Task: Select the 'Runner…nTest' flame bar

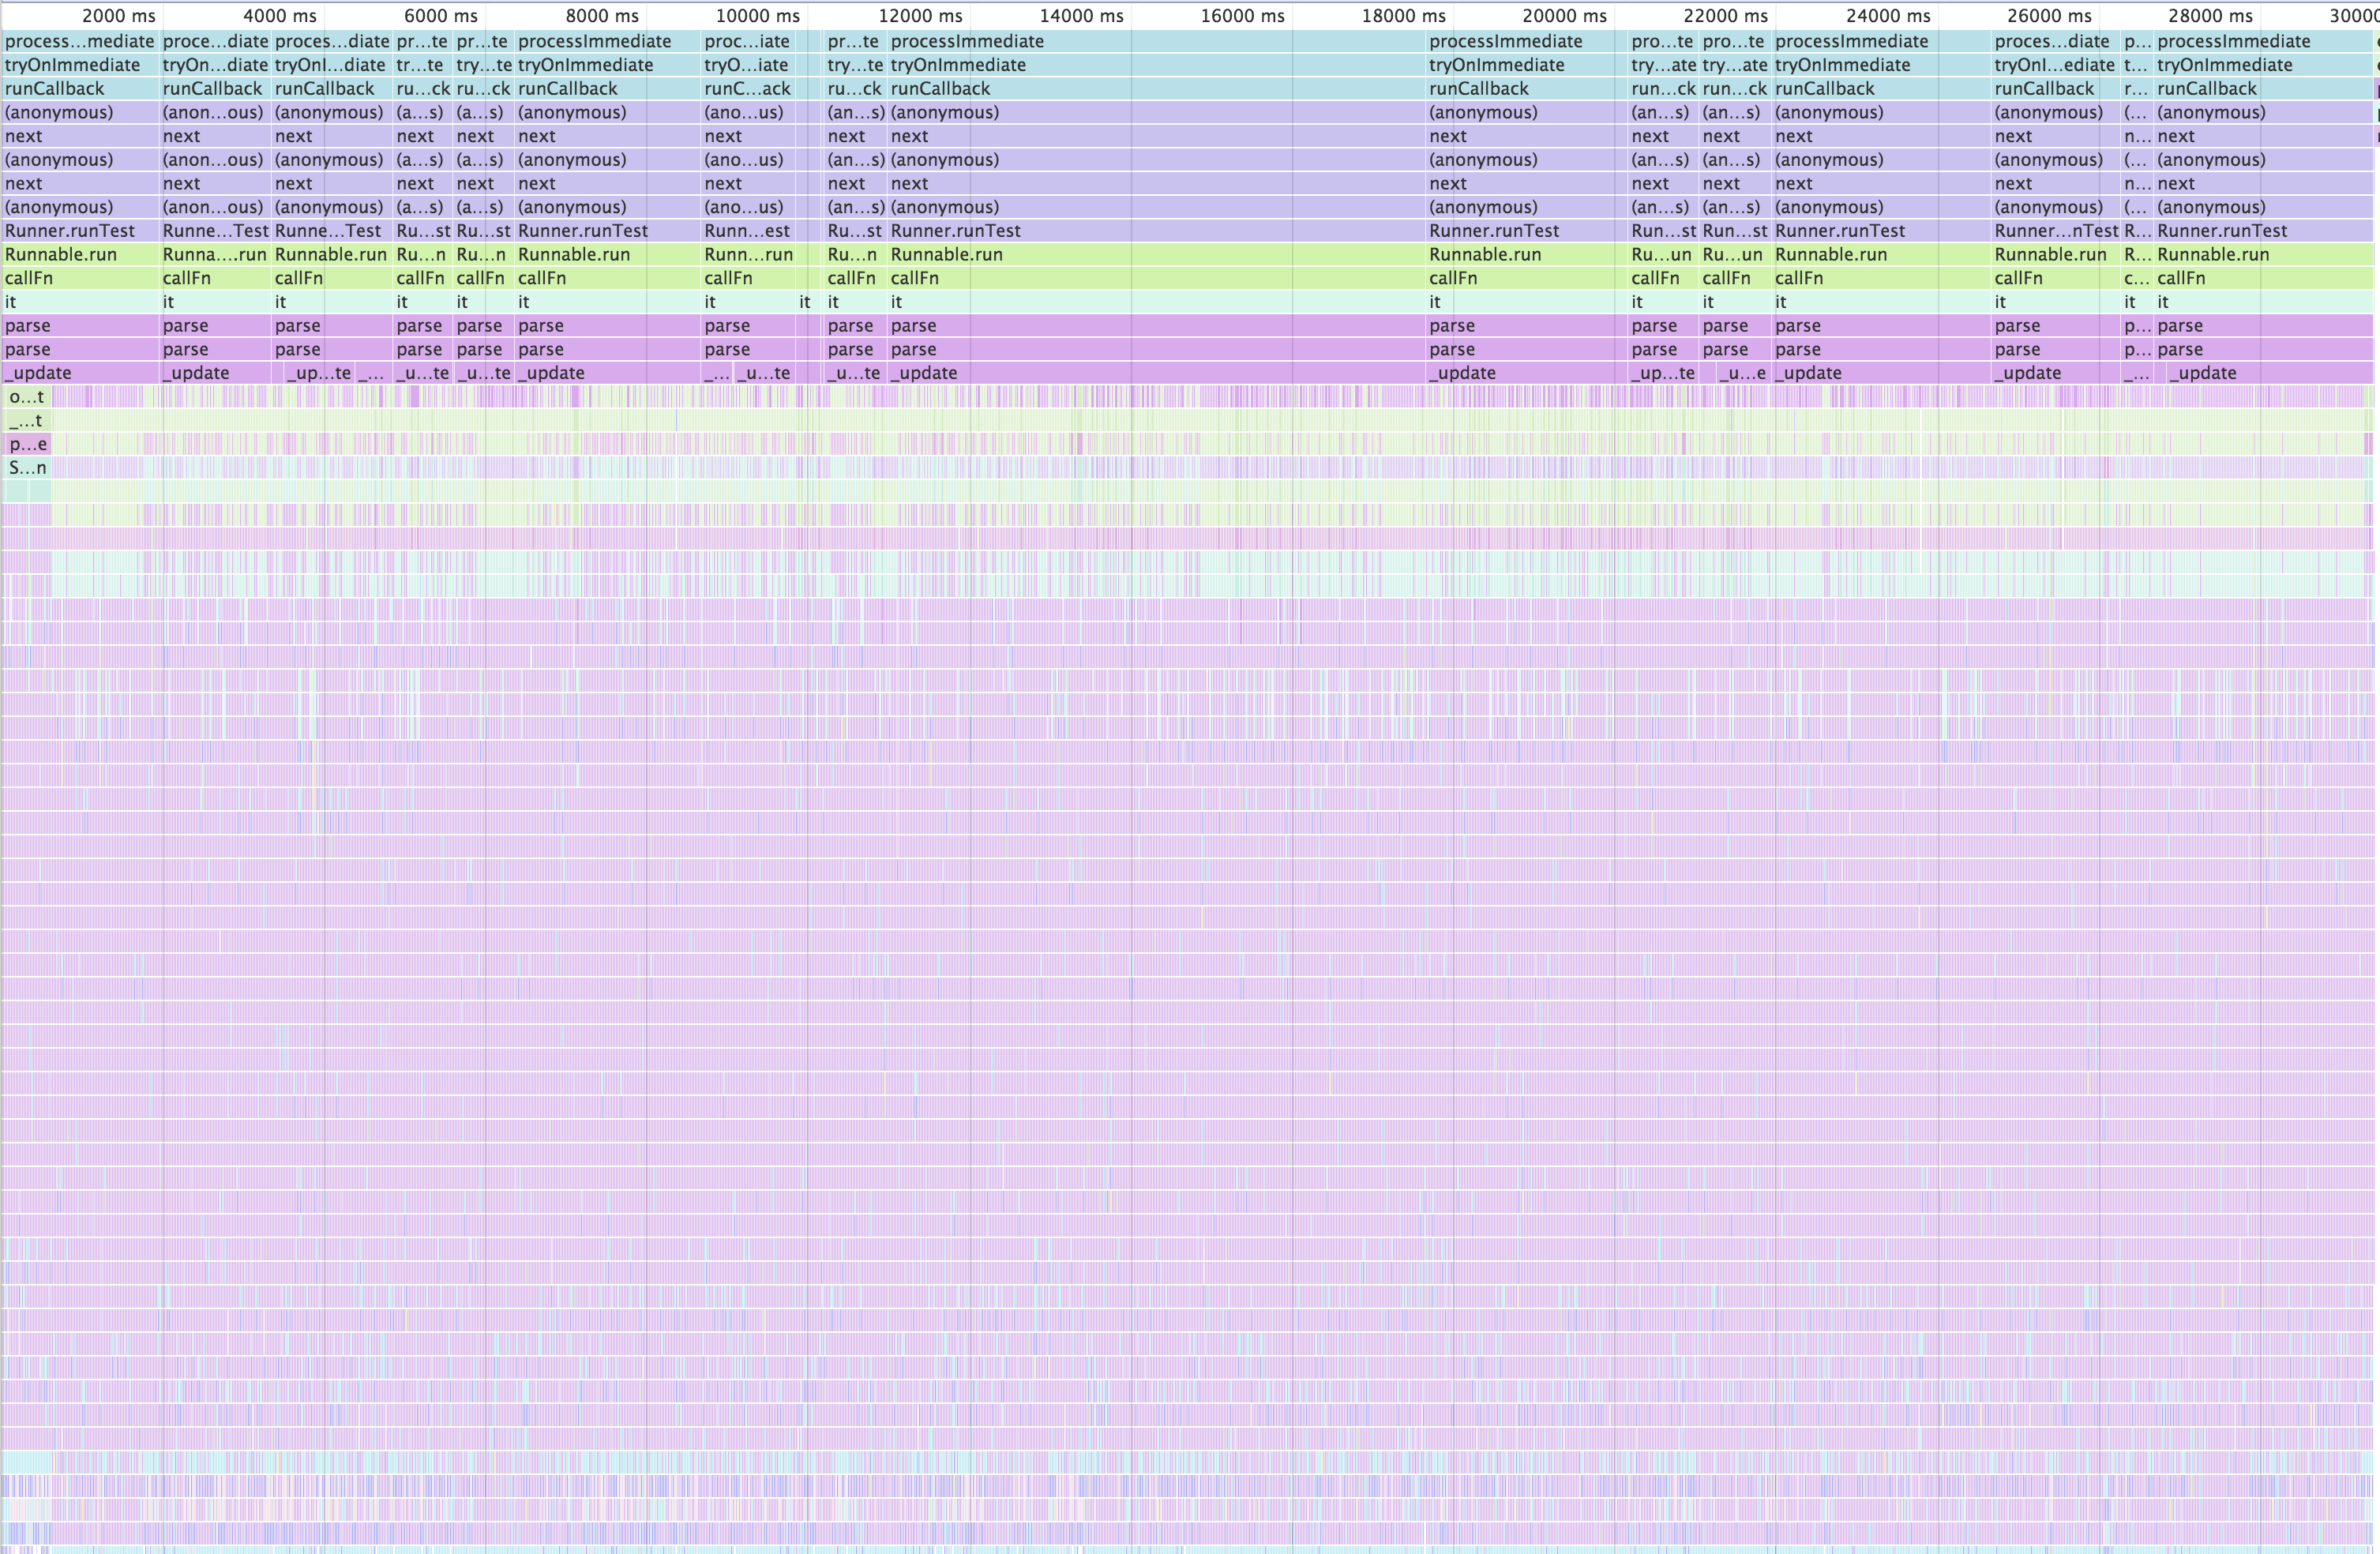Action: [x=2056, y=231]
